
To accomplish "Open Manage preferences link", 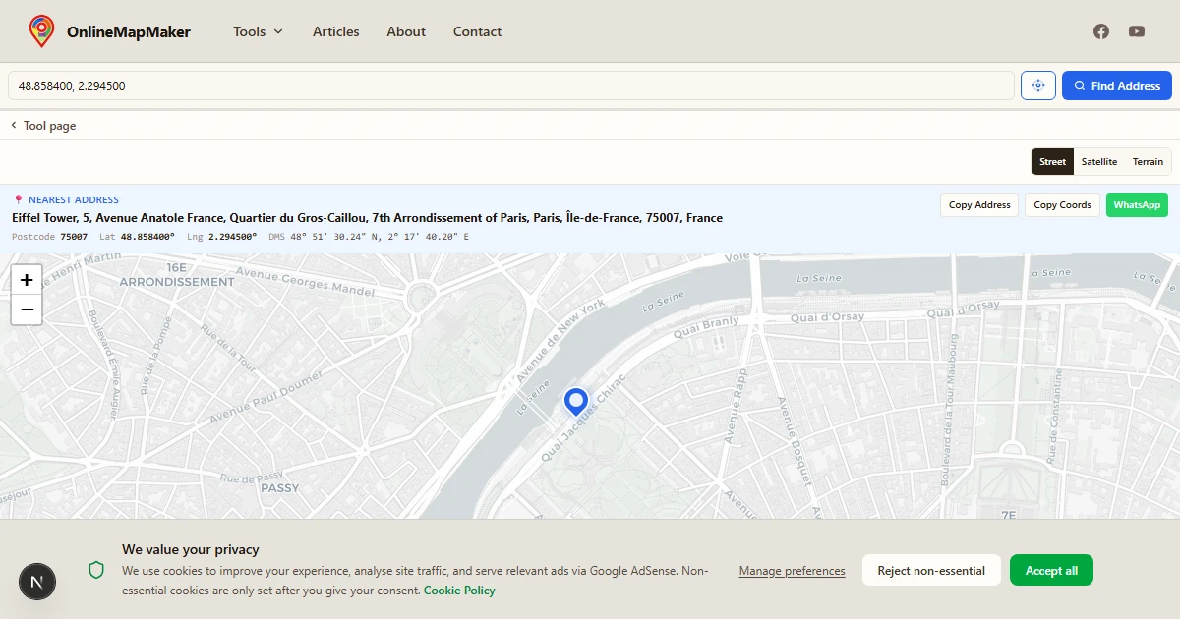I will tap(792, 571).
